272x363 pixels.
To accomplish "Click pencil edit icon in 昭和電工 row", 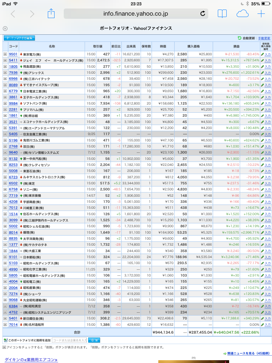I will pos(262,281).
